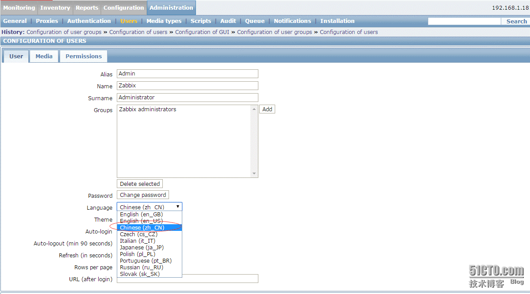The height and width of the screenshot is (294, 530).
Task: Switch to the Media tab
Action: pyautogui.click(x=44, y=57)
